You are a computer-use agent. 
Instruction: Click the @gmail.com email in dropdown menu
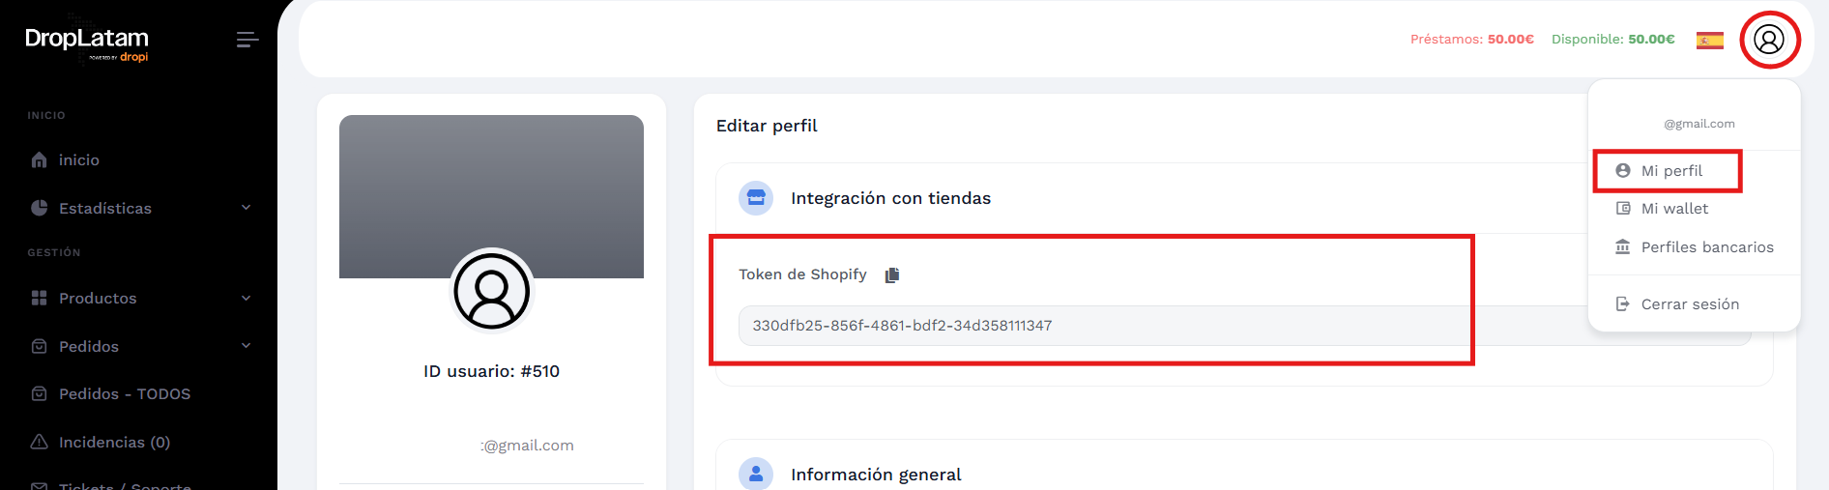(1699, 124)
